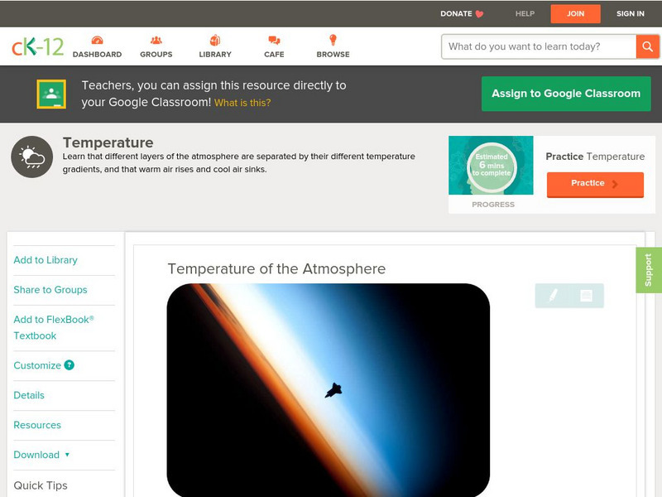The image size is (662, 497).
Task: Click the estimated time progress circle
Action: pos(492,166)
